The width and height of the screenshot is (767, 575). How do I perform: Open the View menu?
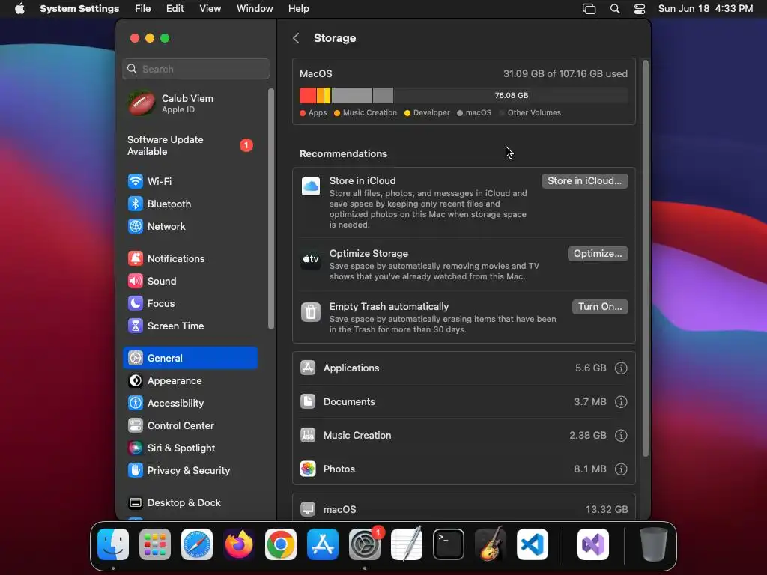pyautogui.click(x=210, y=9)
